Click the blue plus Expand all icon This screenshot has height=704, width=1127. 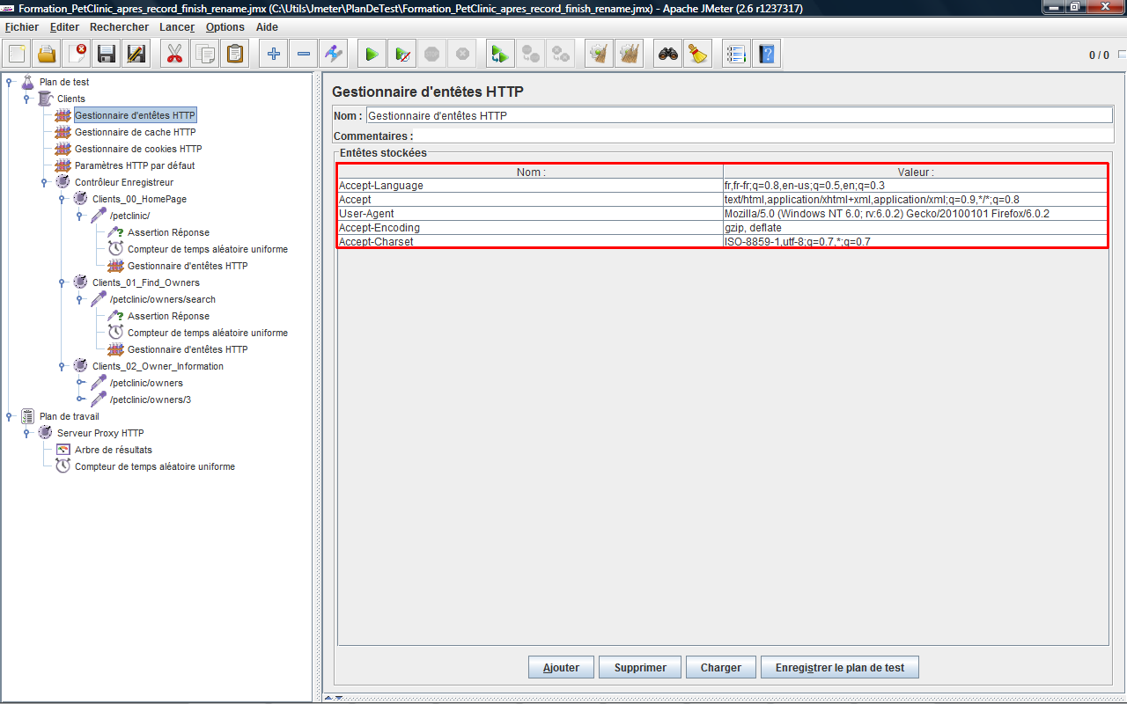click(274, 55)
